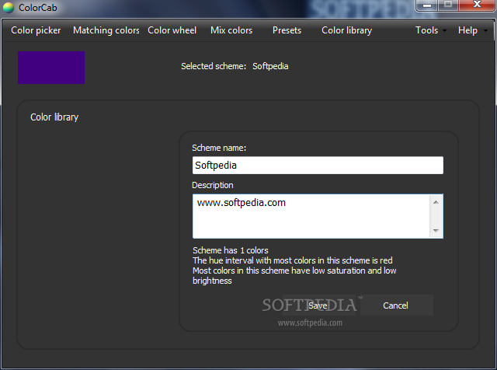Open the Help dropdown menu
The width and height of the screenshot is (497, 370).
click(x=473, y=30)
